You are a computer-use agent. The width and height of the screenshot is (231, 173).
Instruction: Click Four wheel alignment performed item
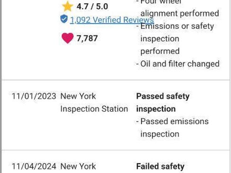tap(178, 8)
